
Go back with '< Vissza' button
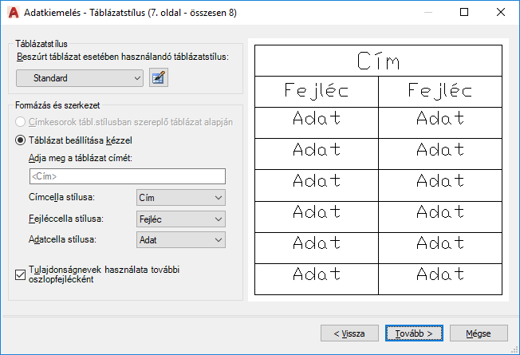pyautogui.click(x=349, y=333)
